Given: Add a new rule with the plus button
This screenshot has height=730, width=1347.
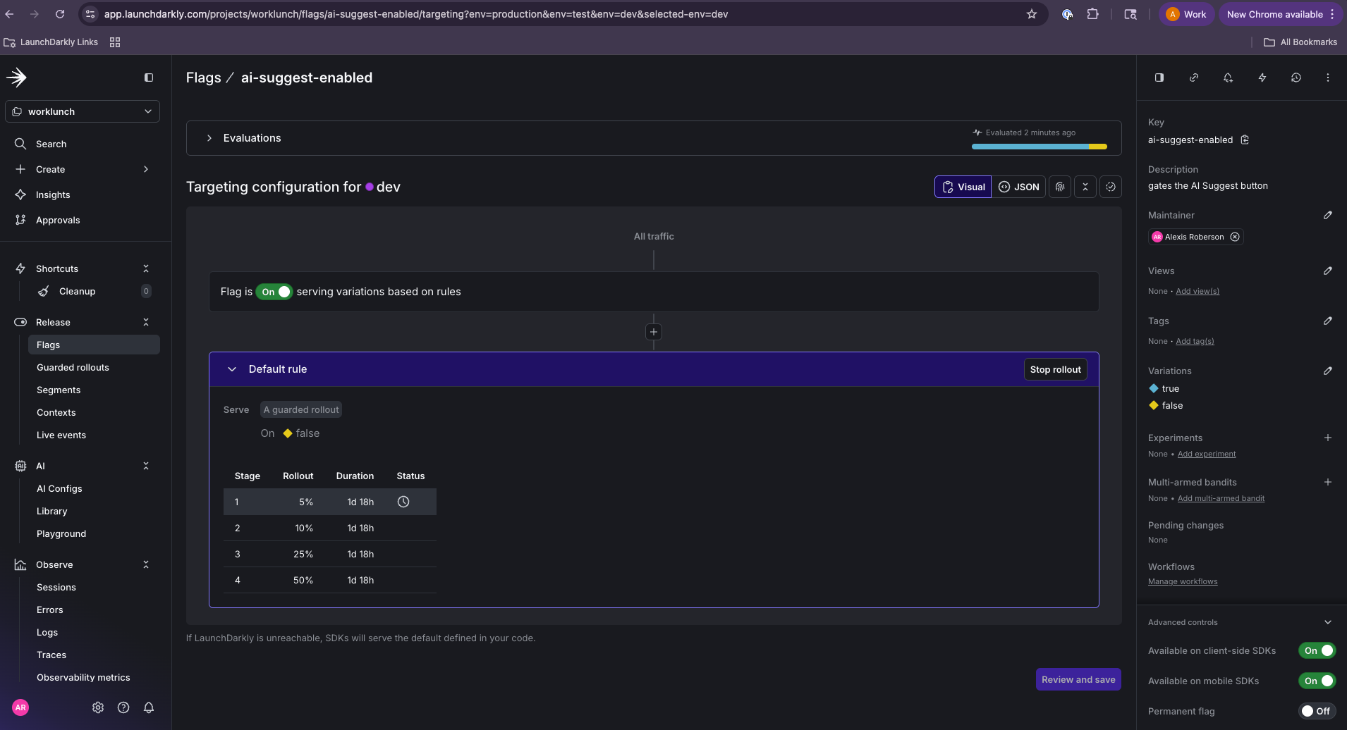Looking at the screenshot, I should point(653,331).
